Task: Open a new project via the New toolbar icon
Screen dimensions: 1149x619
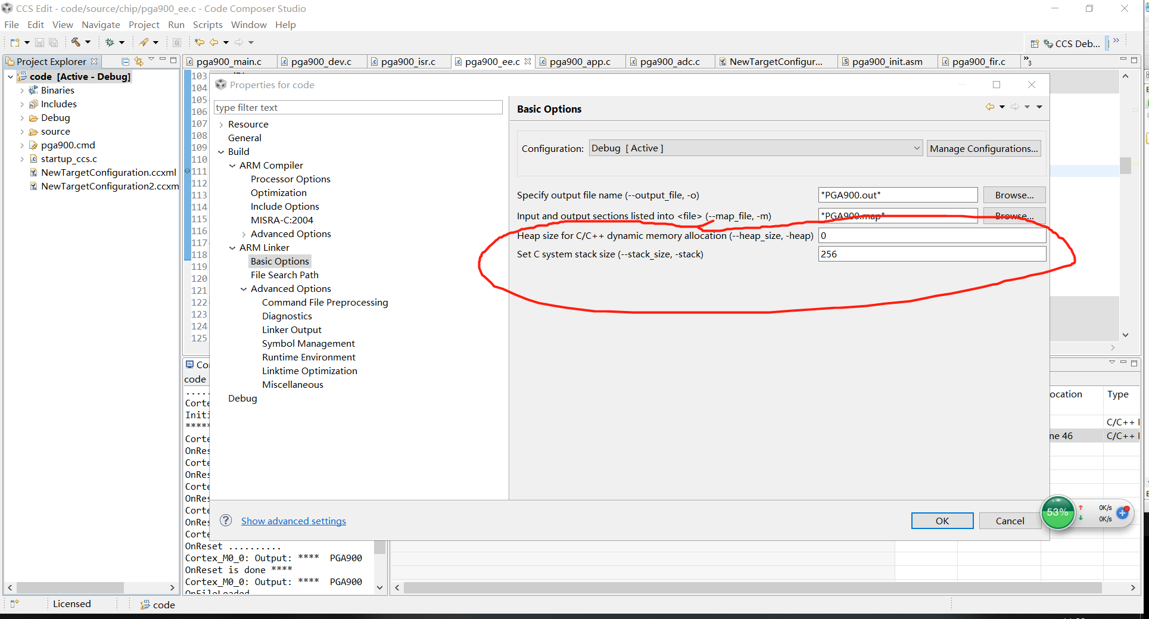Action: click(14, 42)
